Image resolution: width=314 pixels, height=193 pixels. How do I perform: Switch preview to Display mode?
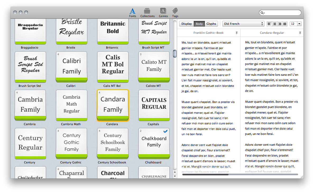point(186,24)
